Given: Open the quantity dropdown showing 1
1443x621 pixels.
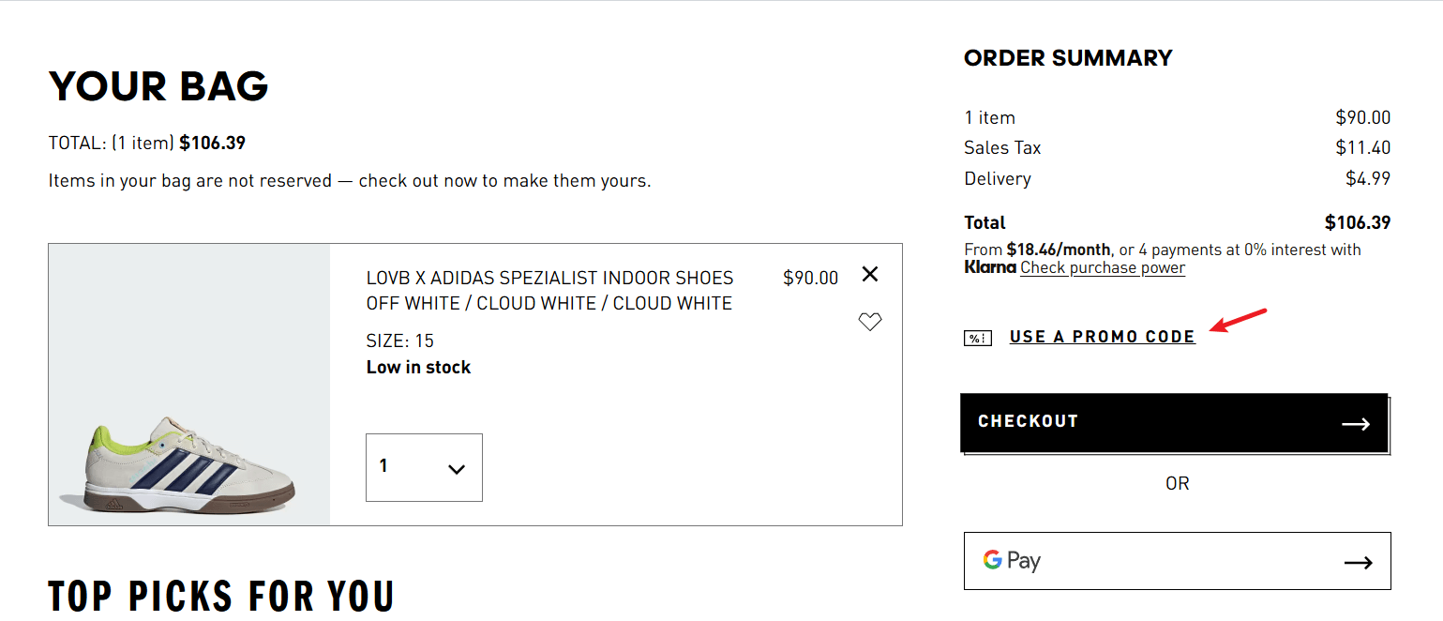Looking at the screenshot, I should [x=424, y=467].
